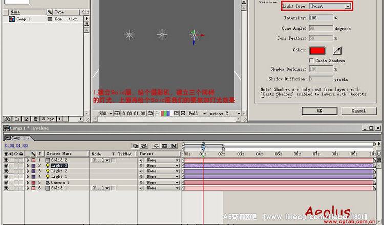The height and width of the screenshot is (225, 384).
Task: Hide the Camera 1 layer eye
Action: click(6, 183)
